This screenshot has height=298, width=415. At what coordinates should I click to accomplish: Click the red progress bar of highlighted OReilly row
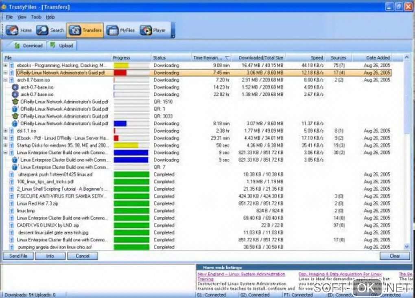[x=120, y=72]
